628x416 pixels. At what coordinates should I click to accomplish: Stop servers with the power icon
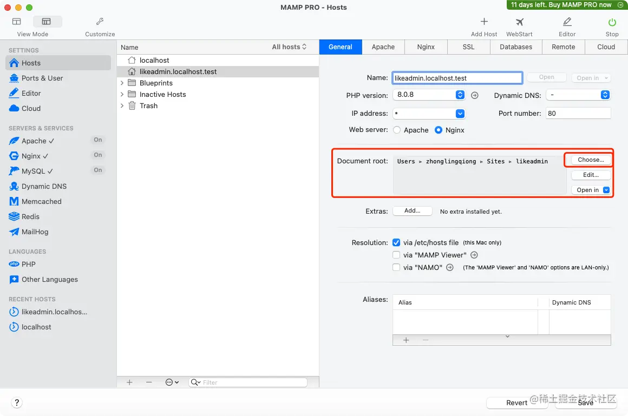pos(612,22)
